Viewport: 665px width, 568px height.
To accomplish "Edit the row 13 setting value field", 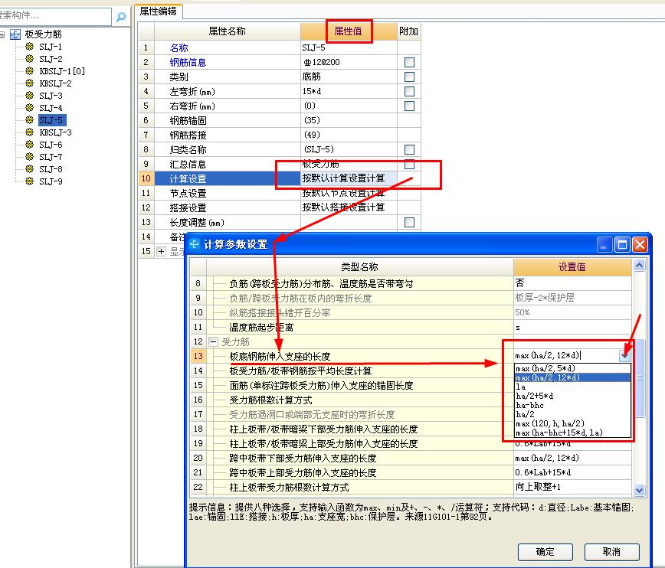I will [567, 356].
